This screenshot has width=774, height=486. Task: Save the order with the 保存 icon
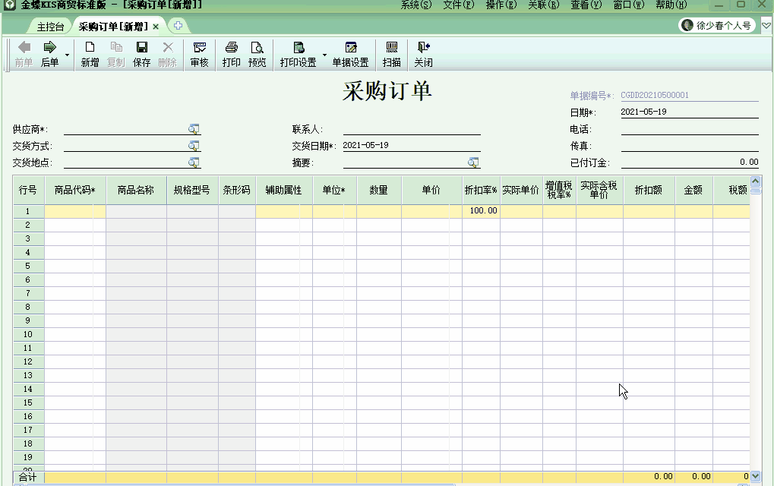point(141,54)
